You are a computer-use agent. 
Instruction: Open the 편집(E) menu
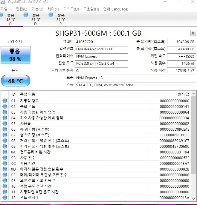click(x=22, y=9)
